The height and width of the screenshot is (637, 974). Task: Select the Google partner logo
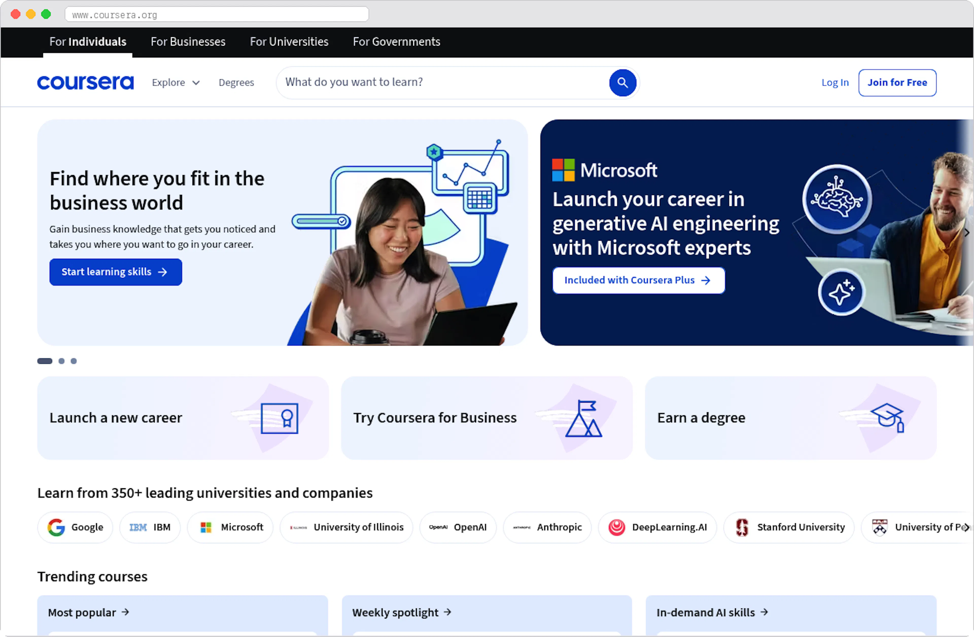coord(75,527)
